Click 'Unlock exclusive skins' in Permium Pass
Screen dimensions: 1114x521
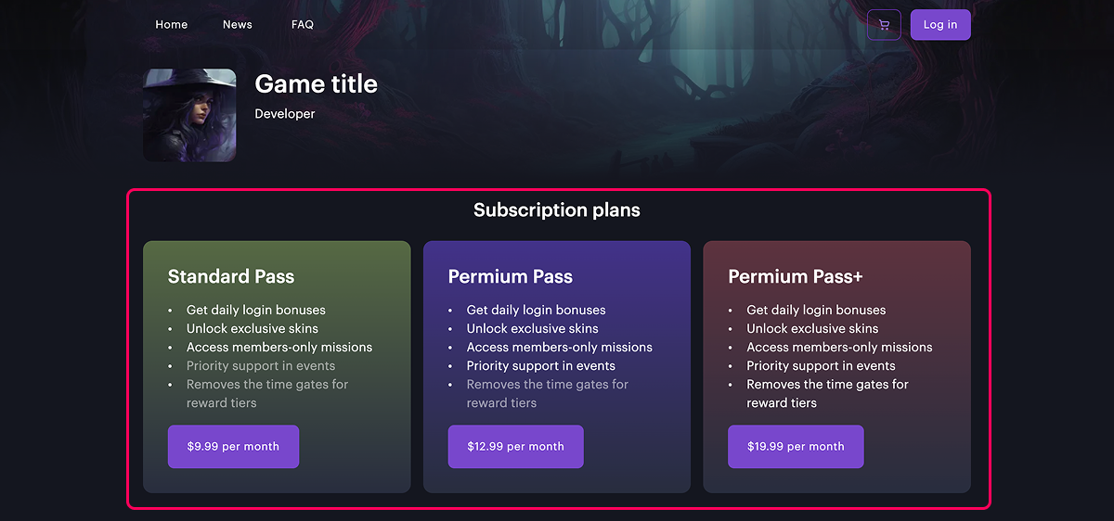[532, 329]
